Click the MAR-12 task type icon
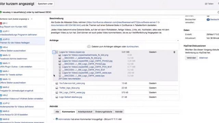 1,55
